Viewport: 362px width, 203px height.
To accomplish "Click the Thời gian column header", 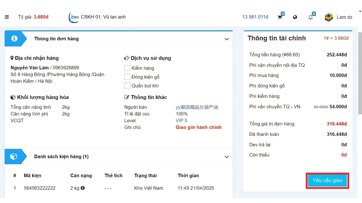I will 188,175.
